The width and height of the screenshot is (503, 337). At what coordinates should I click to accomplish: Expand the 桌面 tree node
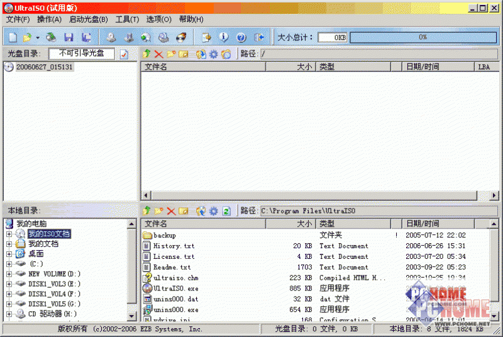9,254
